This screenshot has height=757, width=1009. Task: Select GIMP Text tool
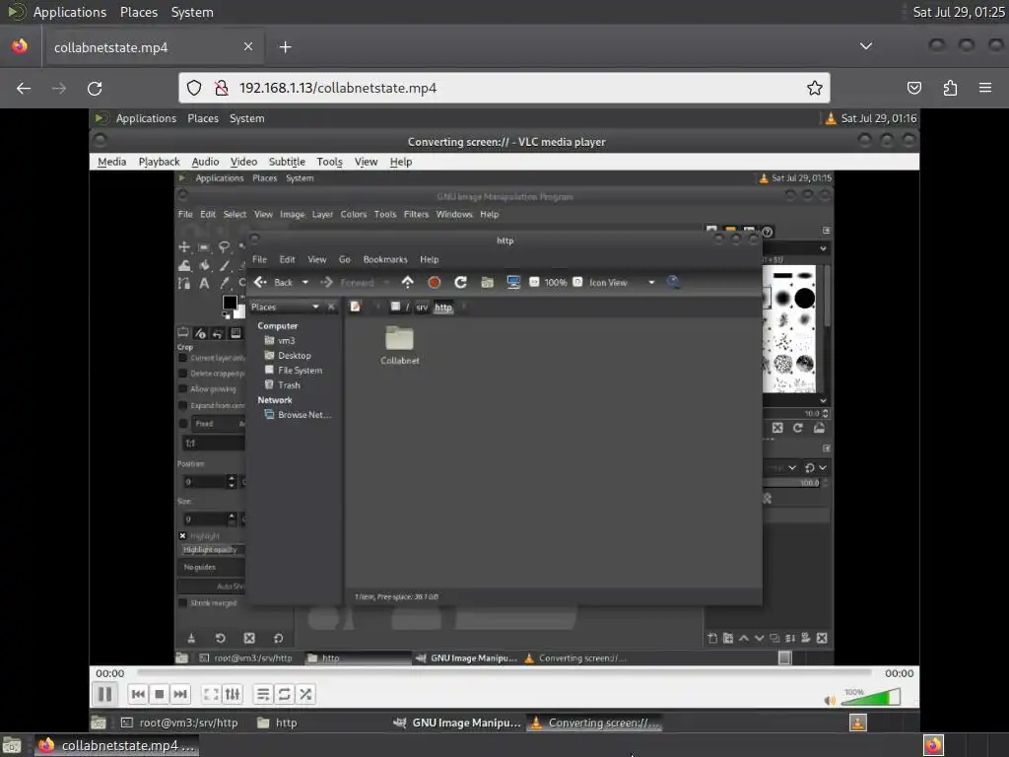[204, 283]
